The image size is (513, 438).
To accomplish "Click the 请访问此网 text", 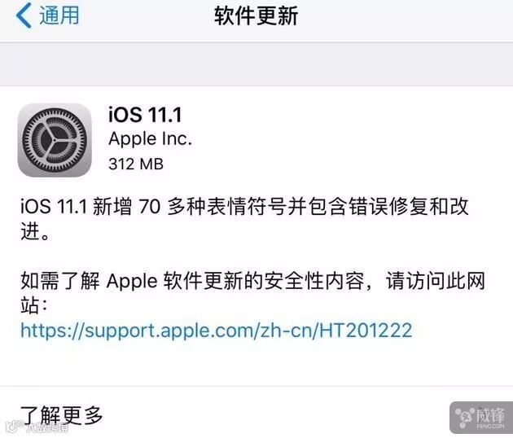I will (435, 281).
